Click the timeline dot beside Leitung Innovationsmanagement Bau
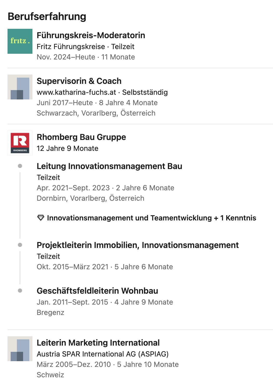The width and height of the screenshot is (273, 390). click(x=20, y=166)
